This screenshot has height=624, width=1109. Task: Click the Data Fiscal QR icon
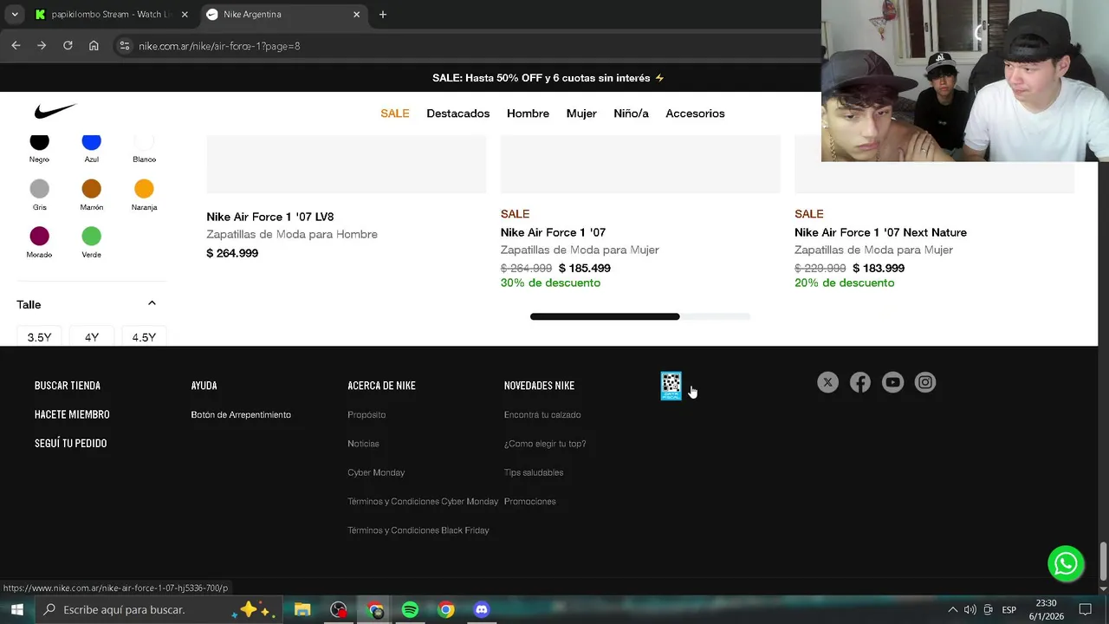pyautogui.click(x=671, y=386)
